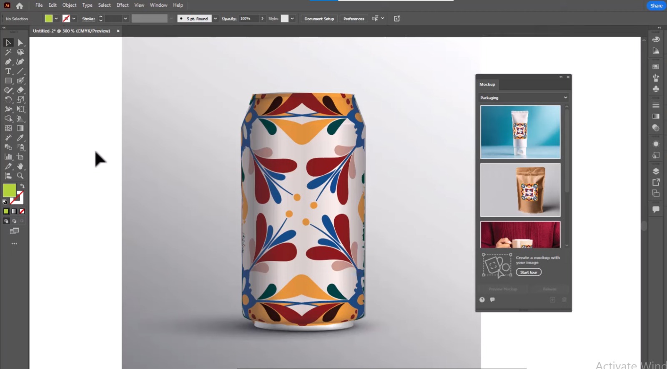Open the Symbols panel club icon
The height and width of the screenshot is (369, 667).
[x=656, y=89]
